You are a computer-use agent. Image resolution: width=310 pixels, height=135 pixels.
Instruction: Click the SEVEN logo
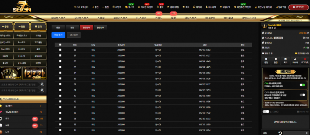22,7
